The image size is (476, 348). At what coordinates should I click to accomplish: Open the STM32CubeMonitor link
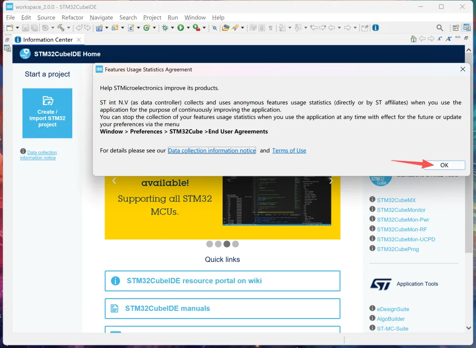click(401, 210)
